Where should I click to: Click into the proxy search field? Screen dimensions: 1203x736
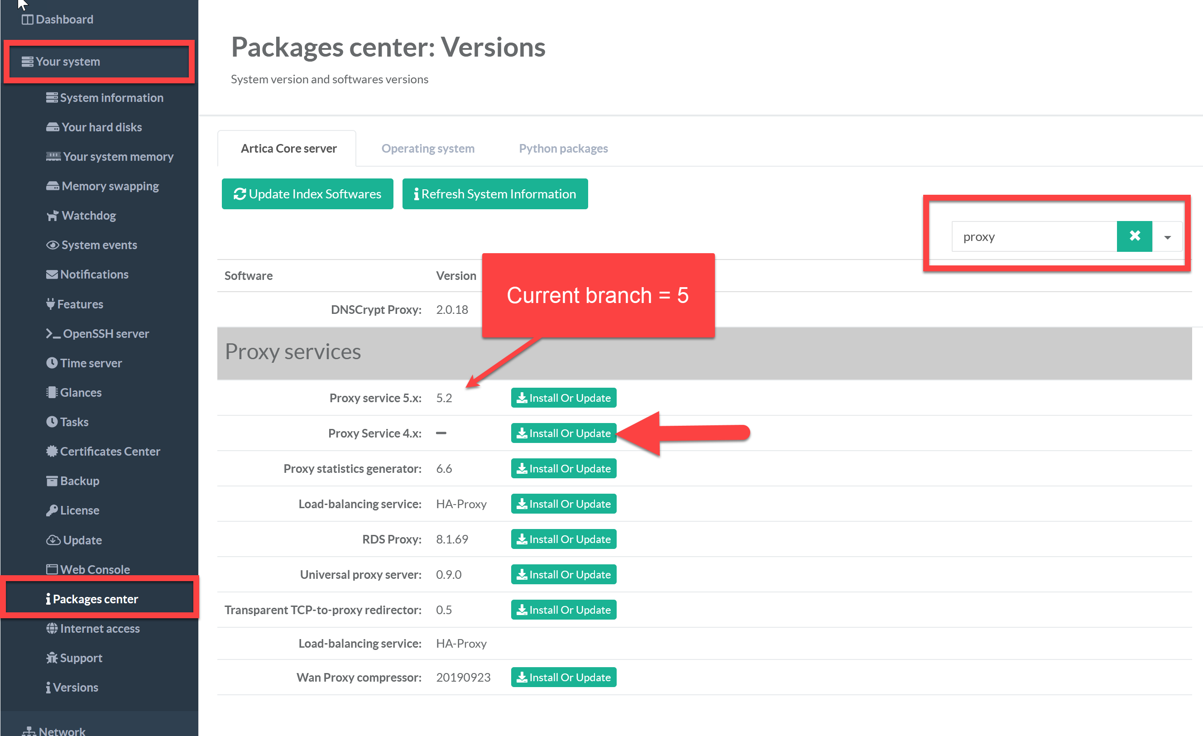coord(1033,237)
